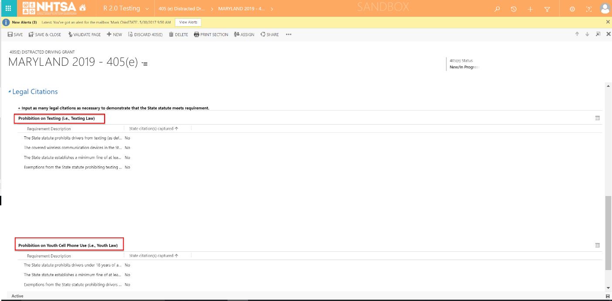Open recently viewed history icon
This screenshot has height=301, width=612.
[x=513, y=9]
